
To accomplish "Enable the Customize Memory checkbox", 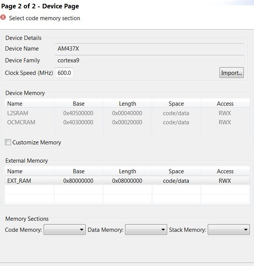I will (8, 142).
